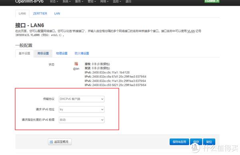Click the 保存 button
The image size is (240, 155).
pos(196,142)
